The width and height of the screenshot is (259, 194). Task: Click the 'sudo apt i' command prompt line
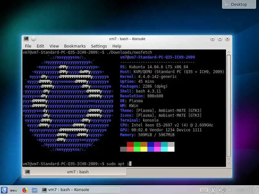click(77, 164)
